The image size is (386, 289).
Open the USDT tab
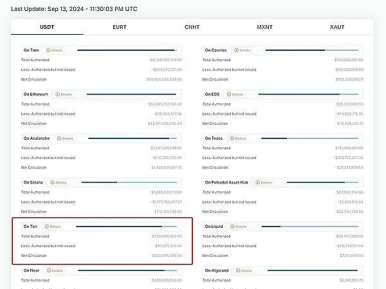pyautogui.click(x=47, y=28)
